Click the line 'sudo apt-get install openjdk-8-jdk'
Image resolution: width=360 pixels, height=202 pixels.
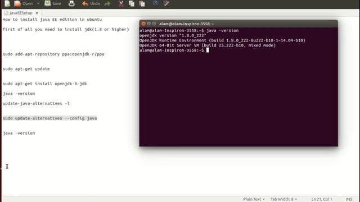(45, 84)
